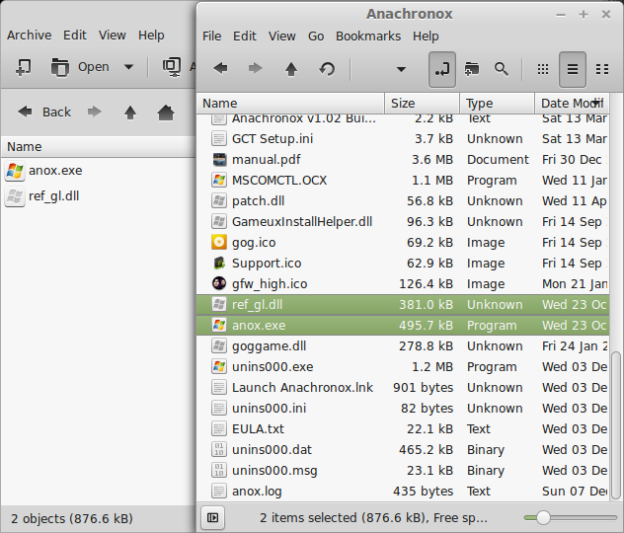Click vertical scrollbar in Anachronox file list
The height and width of the screenshot is (533, 624).
pyautogui.click(x=616, y=424)
